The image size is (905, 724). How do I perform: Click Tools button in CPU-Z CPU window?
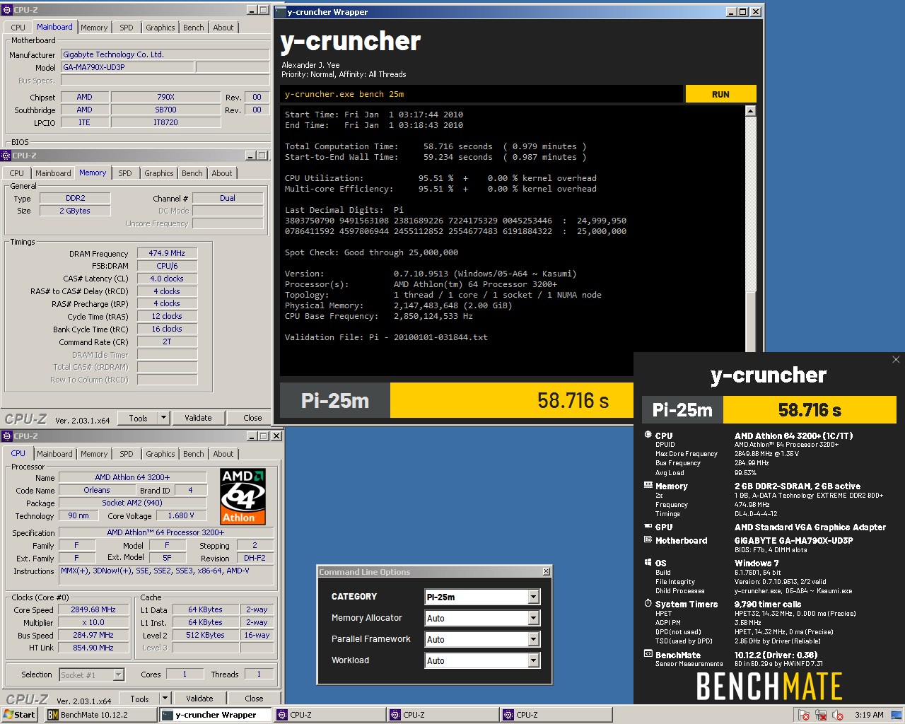point(139,699)
